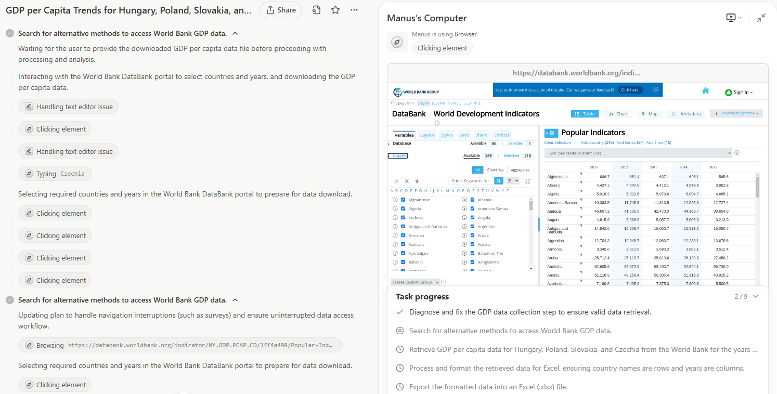Uncheck the Andorra checkbox
777x394 pixels.
(403, 218)
